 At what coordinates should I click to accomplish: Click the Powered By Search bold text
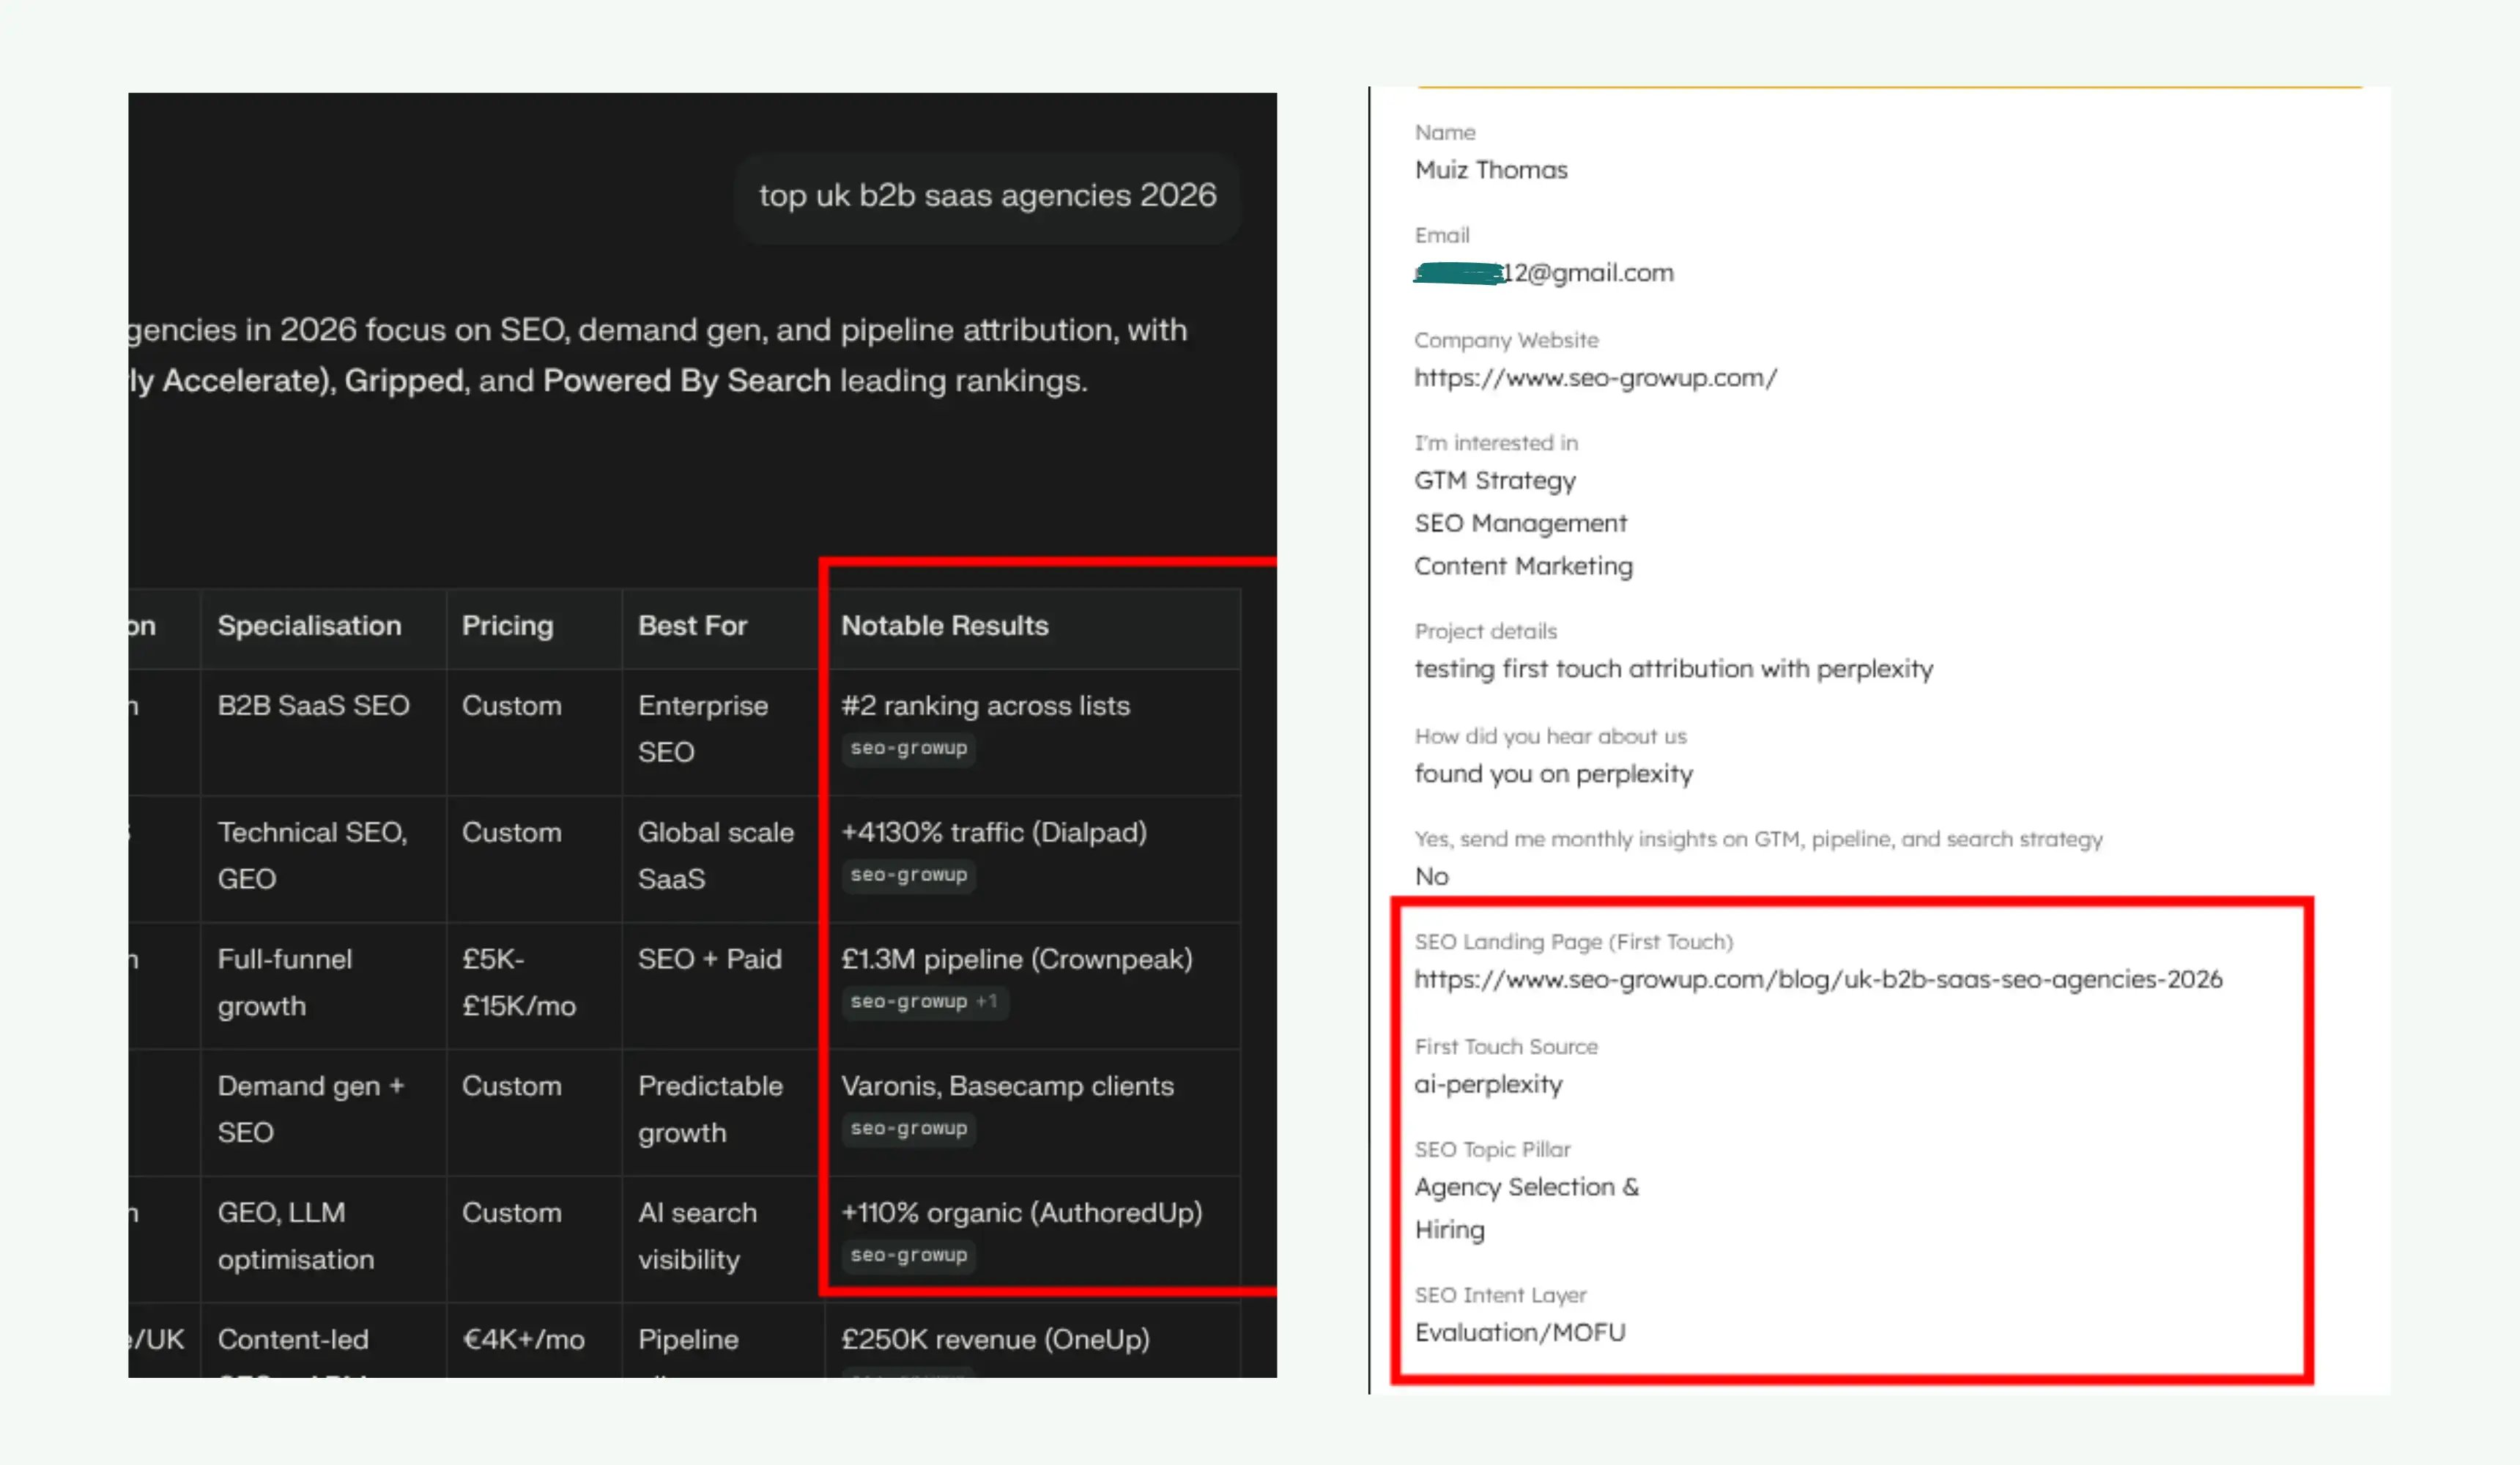tap(686, 380)
